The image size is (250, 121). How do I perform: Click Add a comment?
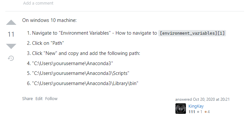[38, 3]
